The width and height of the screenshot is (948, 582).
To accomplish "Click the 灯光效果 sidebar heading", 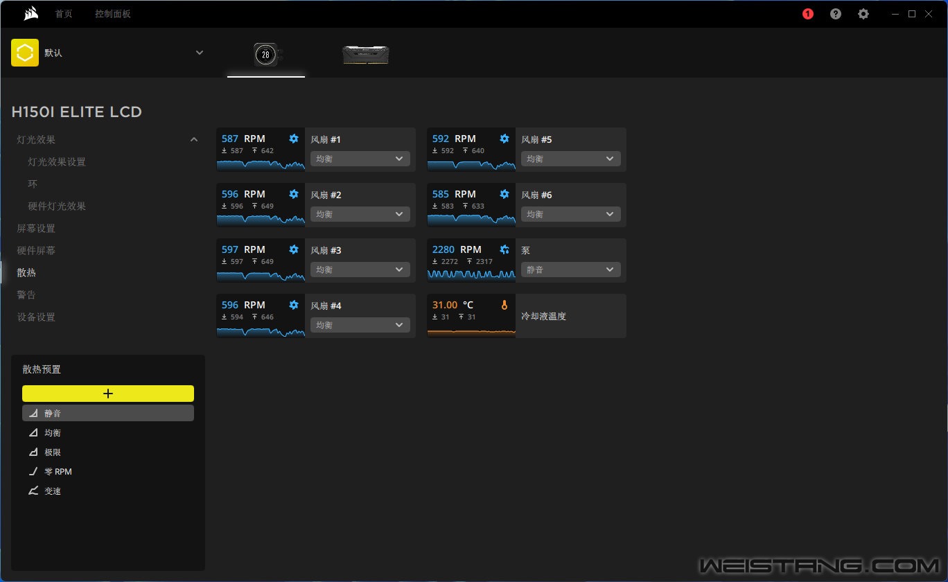I will [x=36, y=139].
